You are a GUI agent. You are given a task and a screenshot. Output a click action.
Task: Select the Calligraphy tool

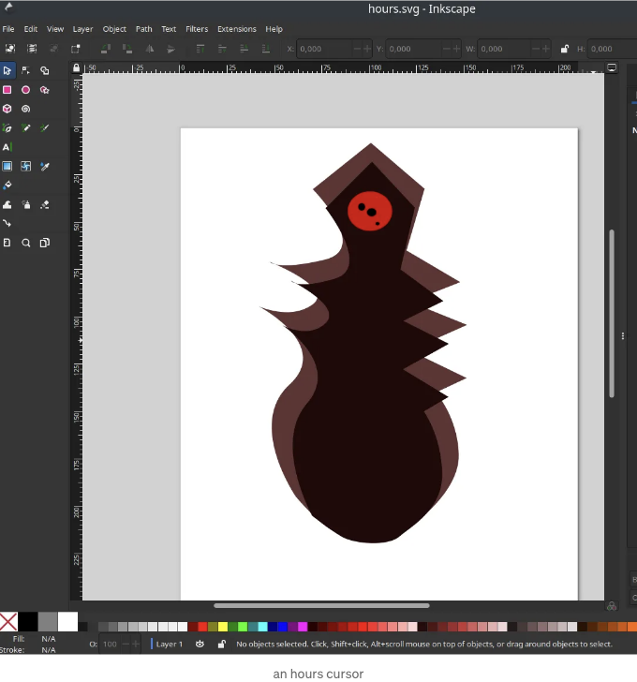pyautogui.click(x=44, y=127)
